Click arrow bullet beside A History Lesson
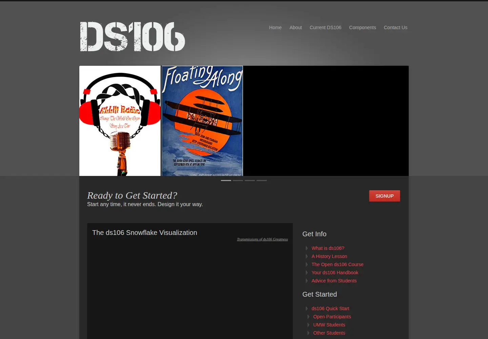The height and width of the screenshot is (339, 488). click(307, 256)
